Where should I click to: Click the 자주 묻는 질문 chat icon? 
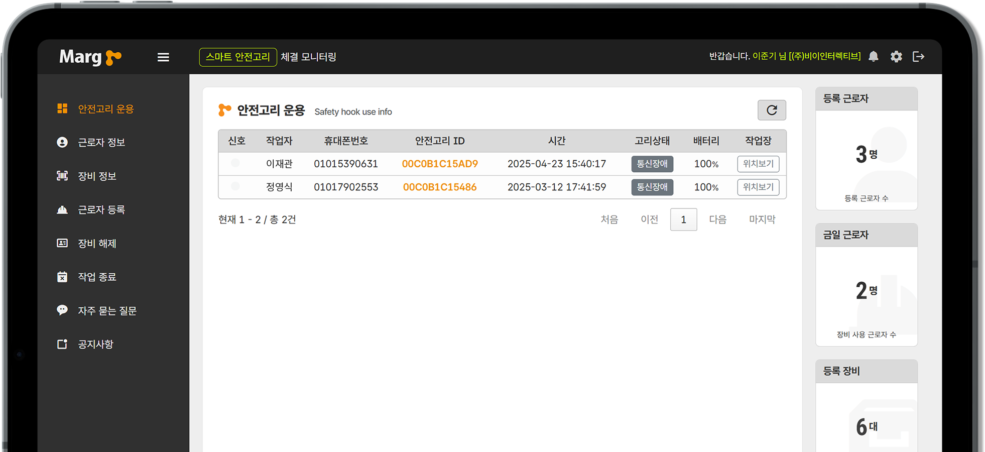coord(62,310)
